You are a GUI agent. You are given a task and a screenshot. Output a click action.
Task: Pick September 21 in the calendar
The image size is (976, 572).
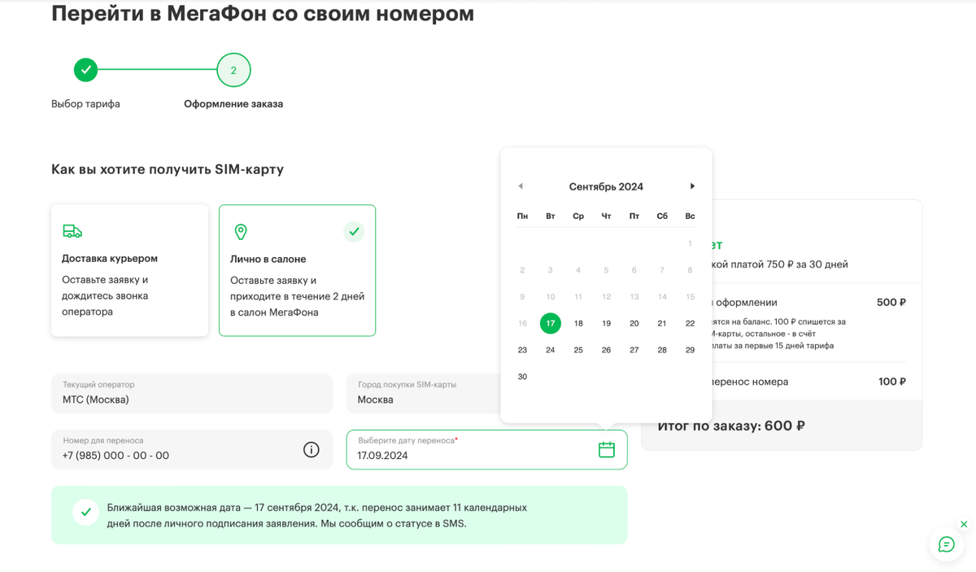tap(662, 323)
